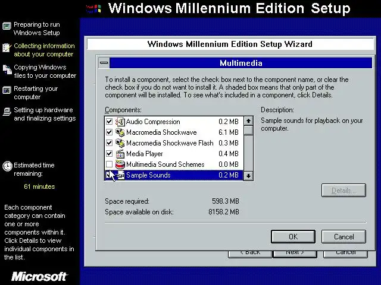The image size is (381, 285).
Task: Click the Restarting your computer icon
Action: (x=7, y=90)
